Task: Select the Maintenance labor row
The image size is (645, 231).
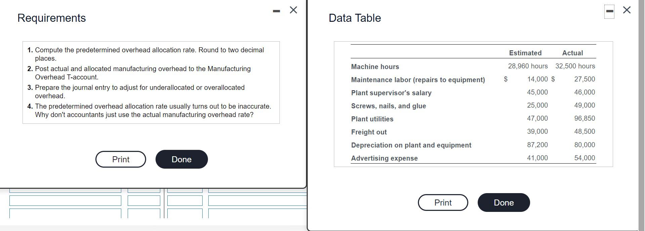Action: pyautogui.click(x=418, y=80)
